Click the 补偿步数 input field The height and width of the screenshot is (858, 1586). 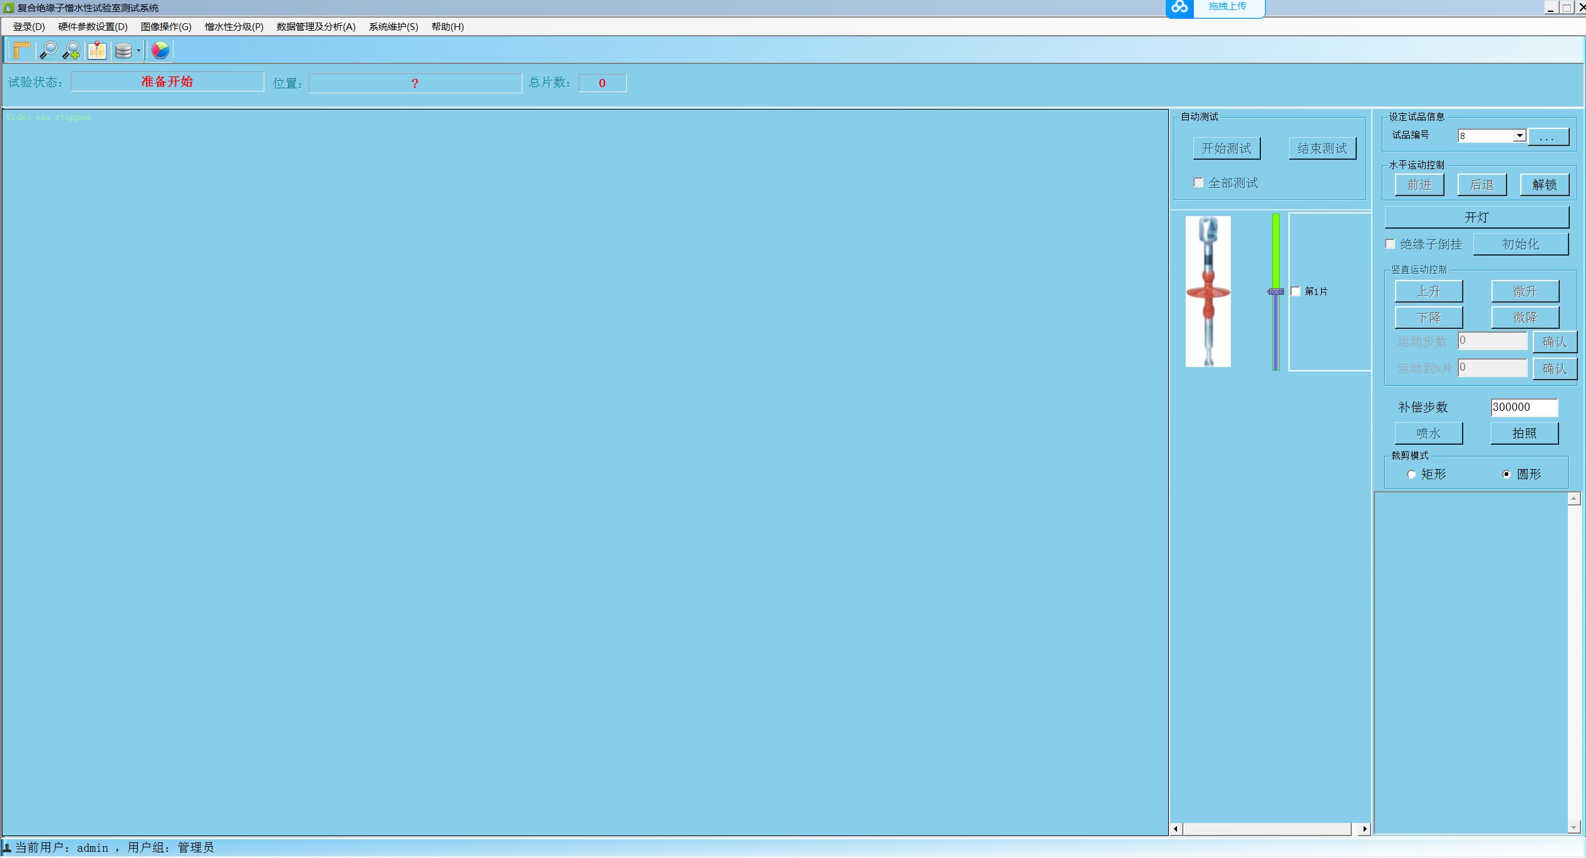(x=1523, y=407)
